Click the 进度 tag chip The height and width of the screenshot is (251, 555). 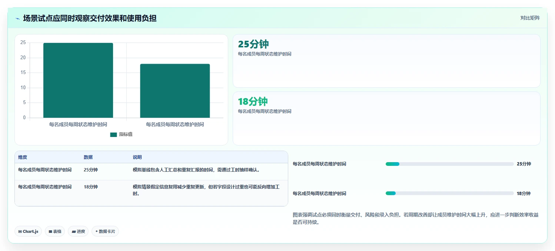click(78, 231)
